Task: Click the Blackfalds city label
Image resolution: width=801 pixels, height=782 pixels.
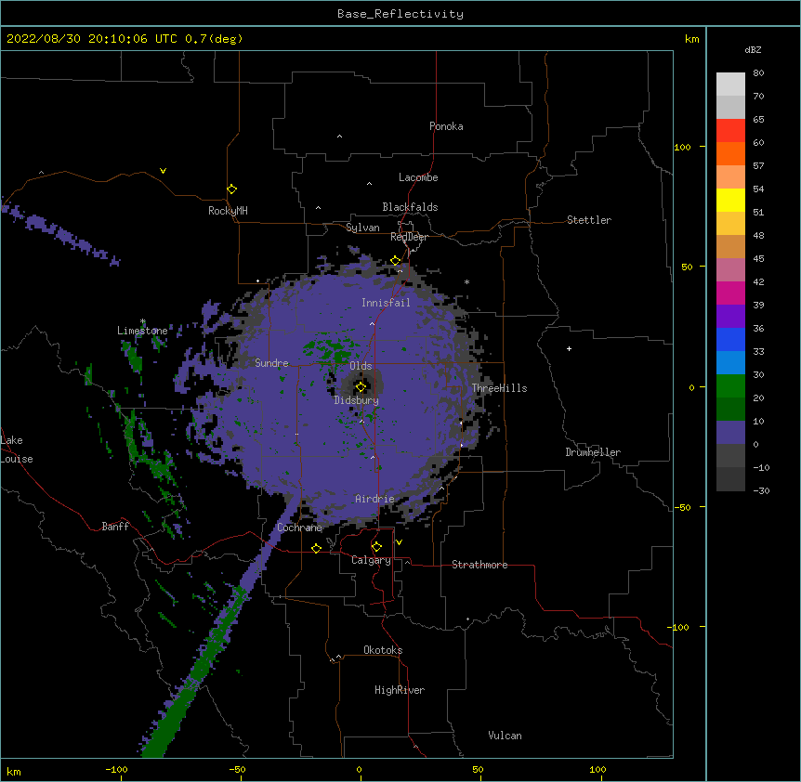Action: coord(410,207)
